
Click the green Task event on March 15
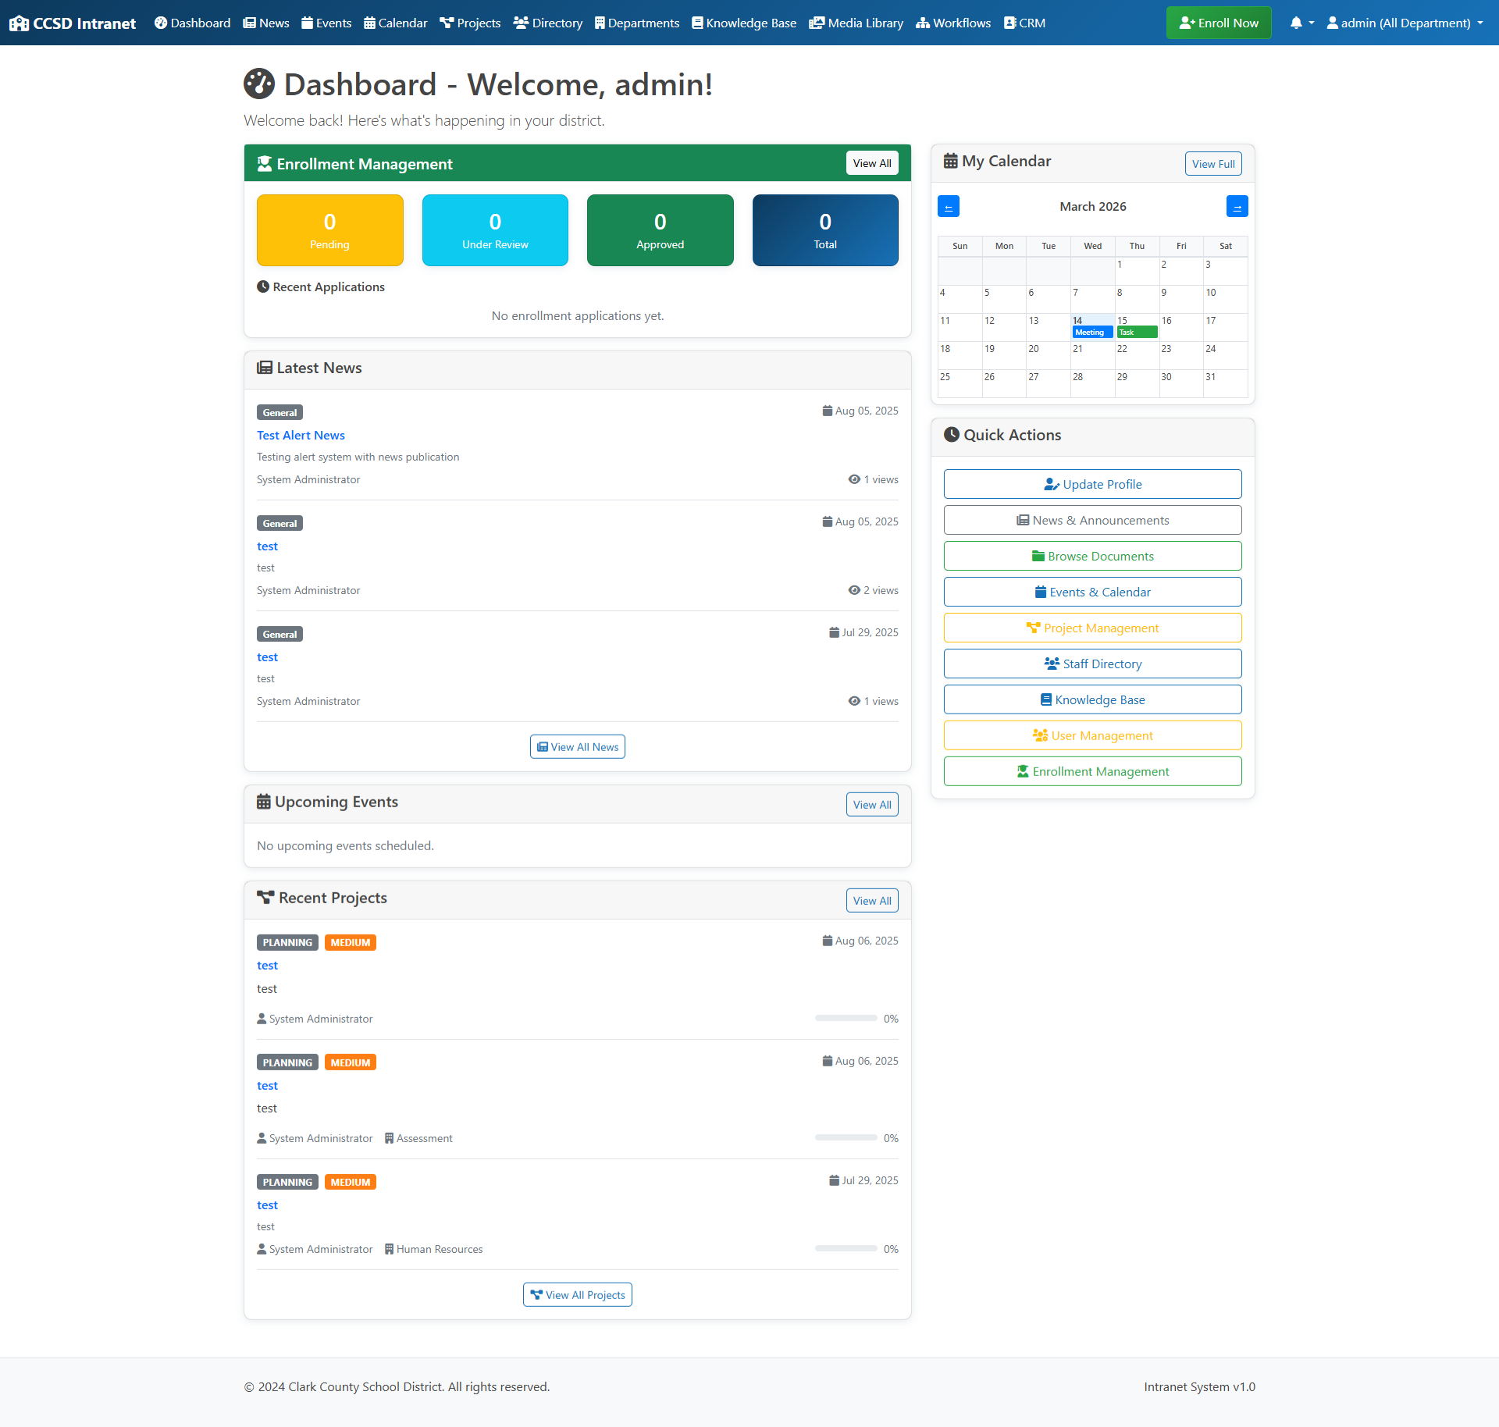click(1137, 333)
